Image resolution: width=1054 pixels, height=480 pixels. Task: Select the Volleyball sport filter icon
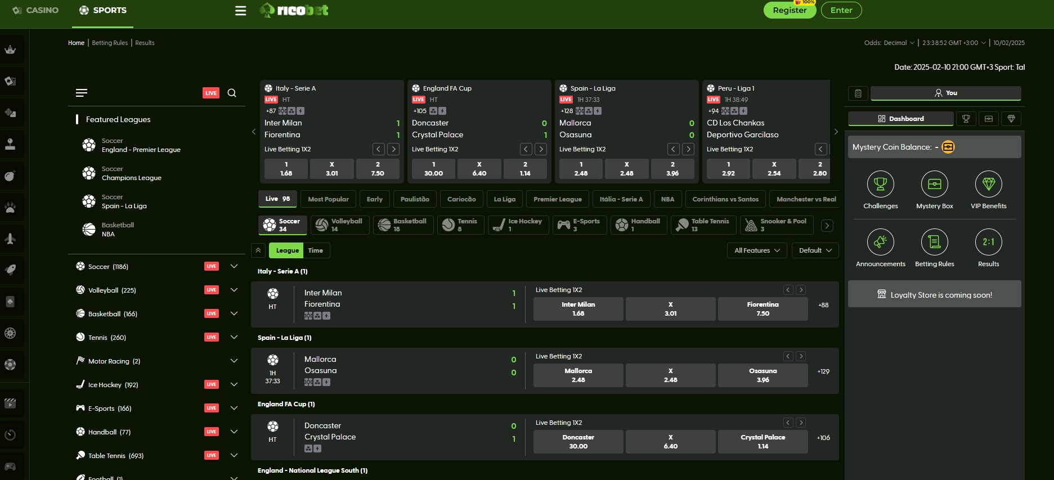pos(322,225)
